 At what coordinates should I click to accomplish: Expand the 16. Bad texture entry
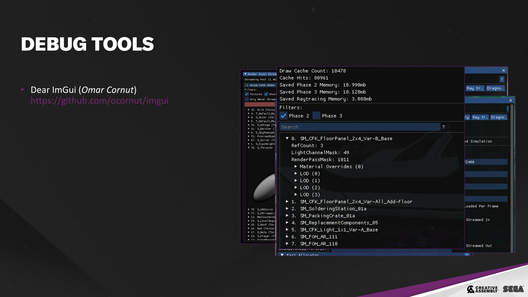(249, 228)
